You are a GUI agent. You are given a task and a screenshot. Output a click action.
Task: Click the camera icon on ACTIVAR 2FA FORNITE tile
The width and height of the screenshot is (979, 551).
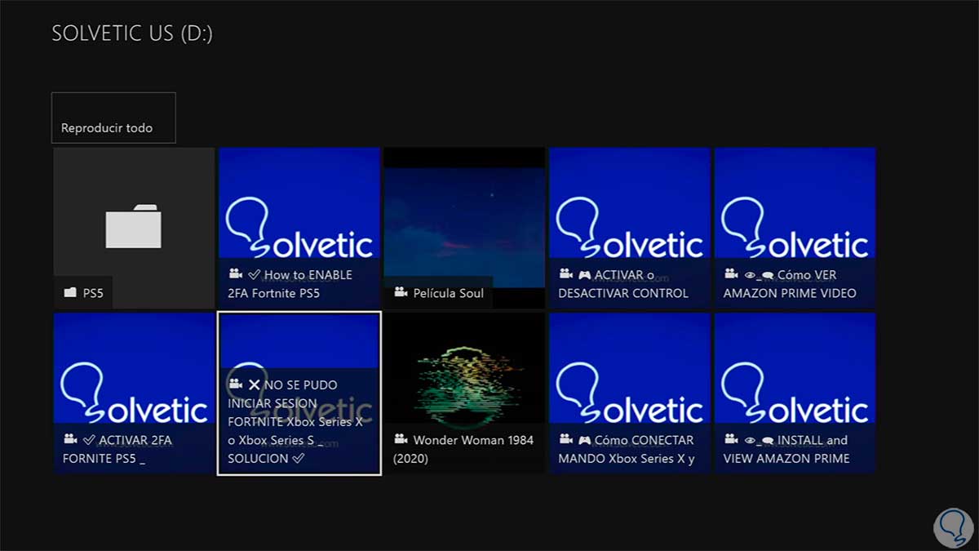pos(70,439)
